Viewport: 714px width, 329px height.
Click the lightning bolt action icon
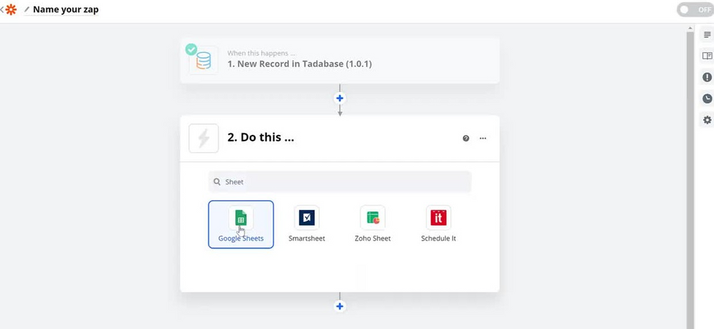coord(203,138)
